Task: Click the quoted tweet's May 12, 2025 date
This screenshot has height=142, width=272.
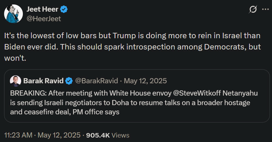Action: click(145, 81)
